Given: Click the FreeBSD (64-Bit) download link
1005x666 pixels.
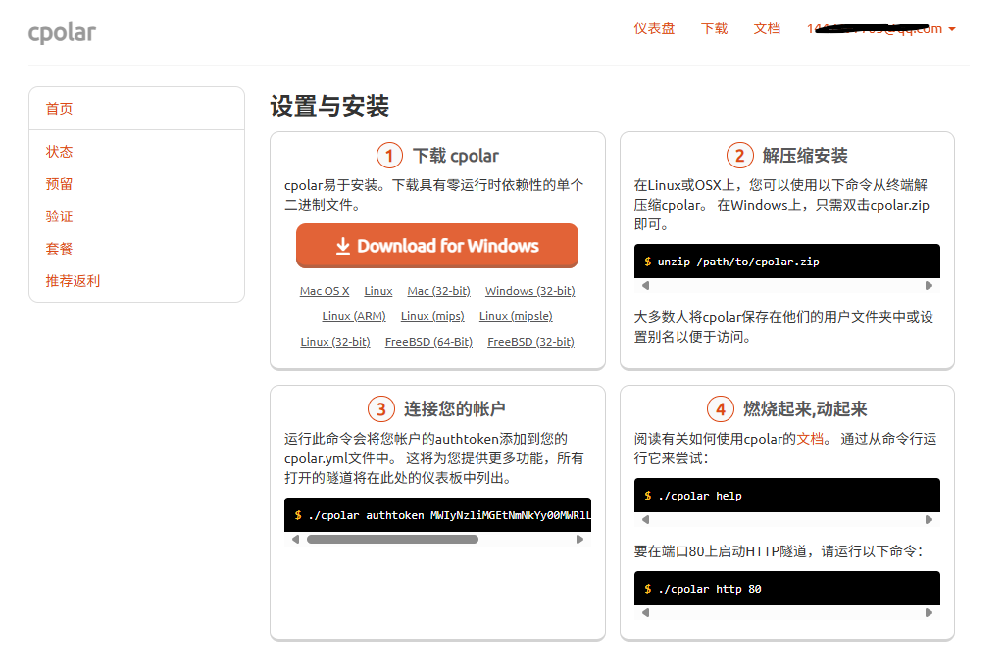Looking at the screenshot, I should tap(428, 342).
